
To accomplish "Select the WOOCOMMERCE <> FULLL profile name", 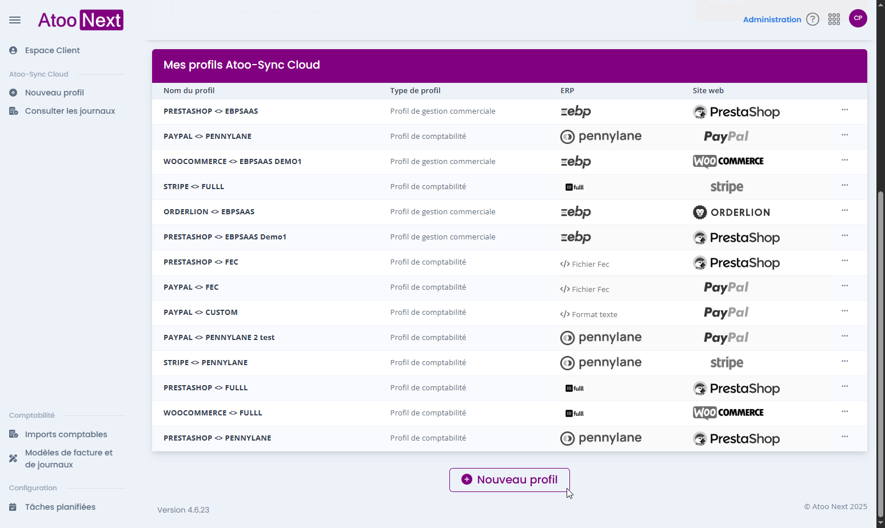I will tap(213, 413).
